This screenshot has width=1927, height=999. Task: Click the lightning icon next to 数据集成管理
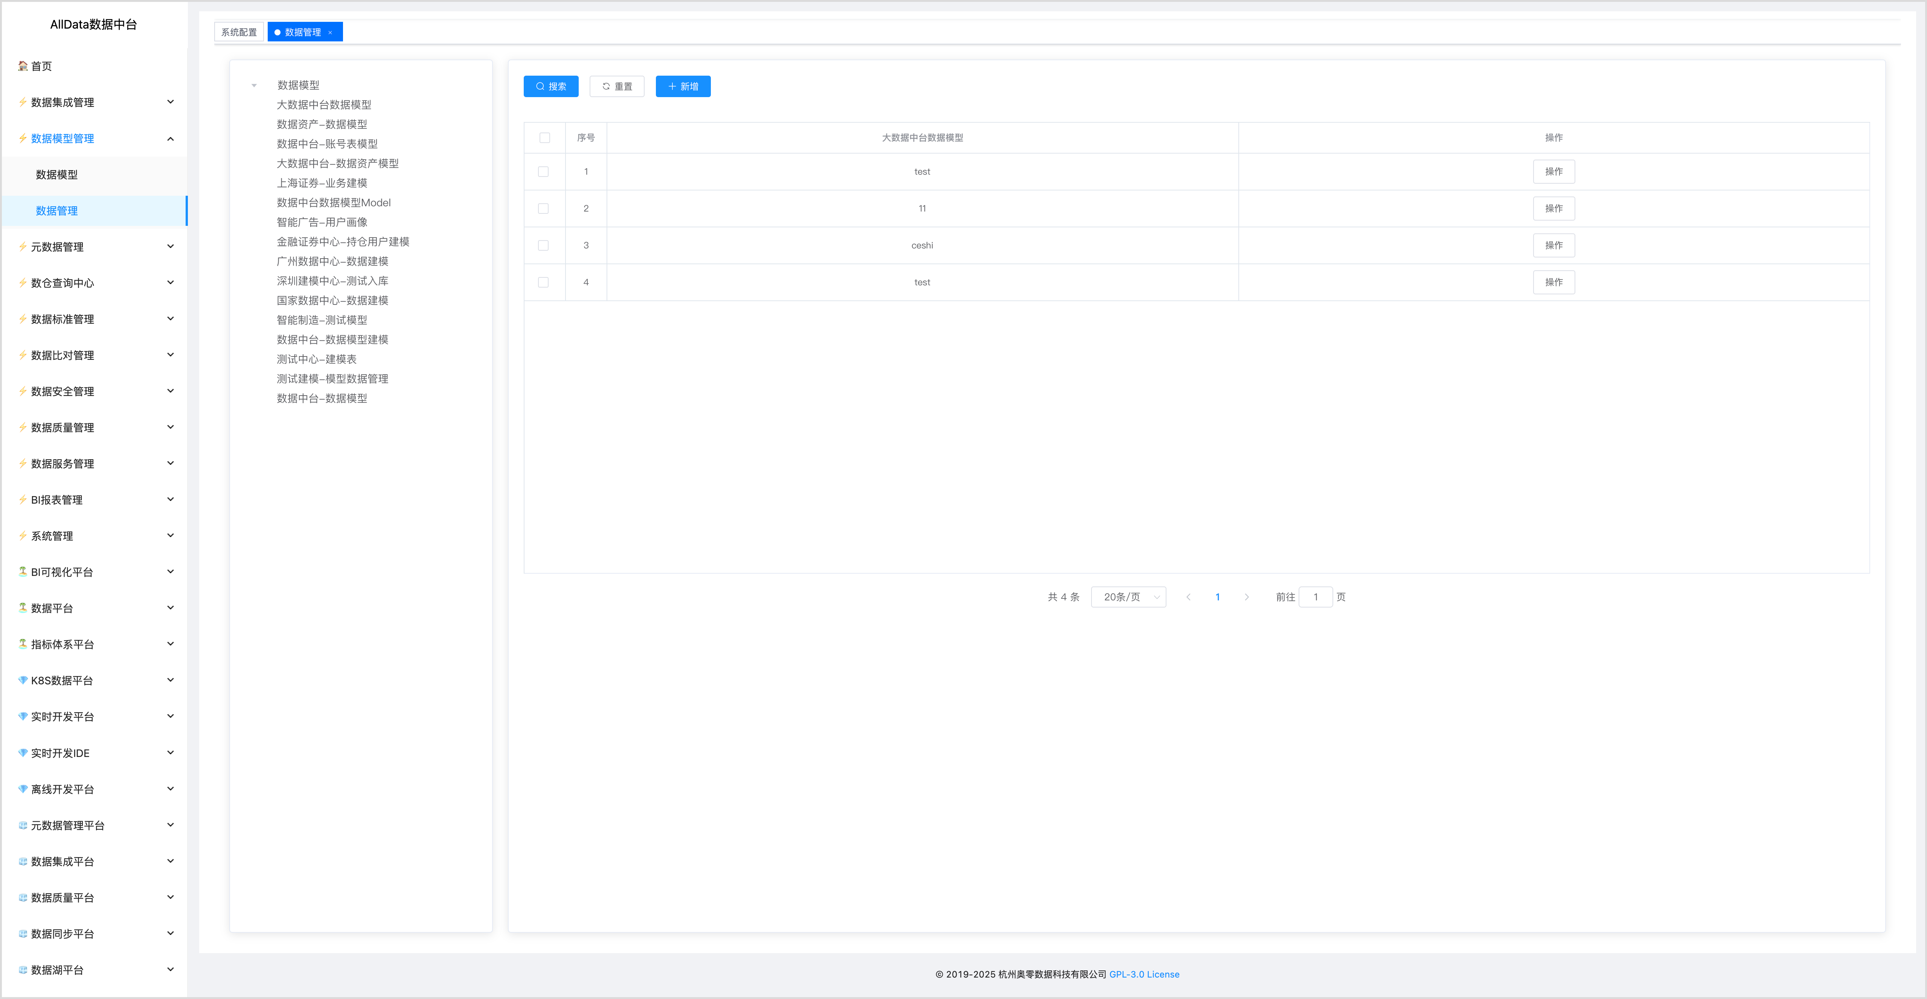click(x=23, y=102)
